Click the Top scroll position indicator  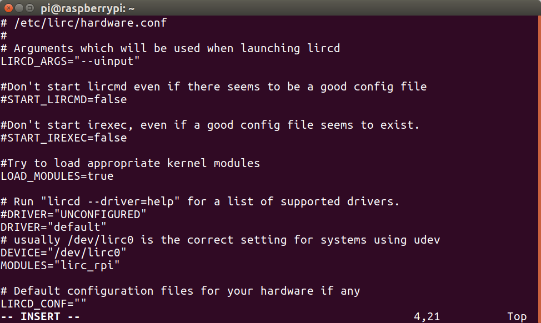pyautogui.click(x=517, y=316)
